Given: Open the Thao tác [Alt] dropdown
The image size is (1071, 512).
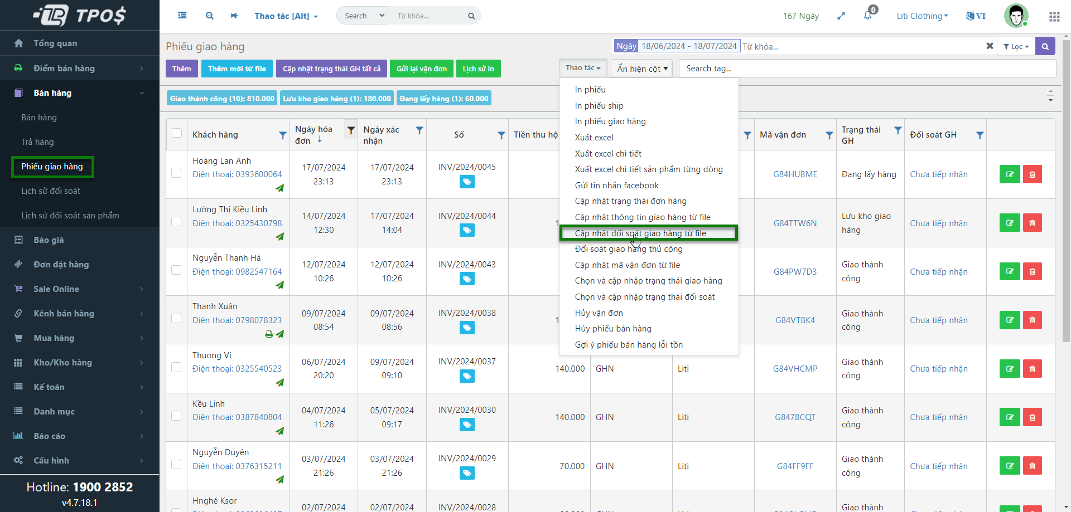Looking at the screenshot, I should coord(286,16).
